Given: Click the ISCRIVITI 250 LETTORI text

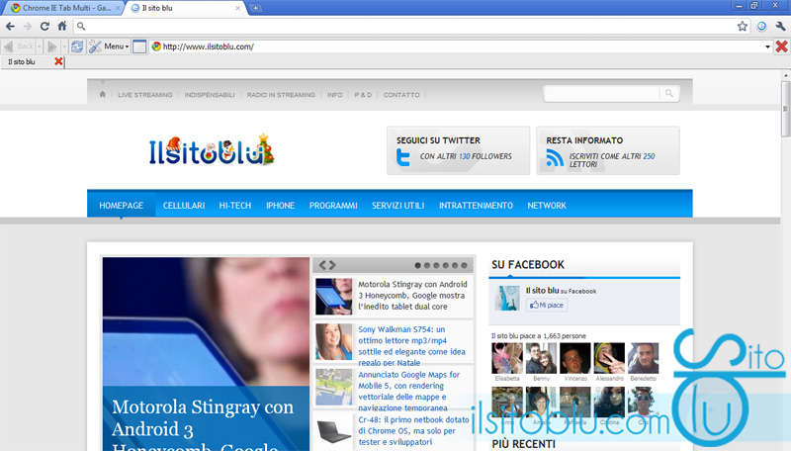Looking at the screenshot, I should coord(612,160).
